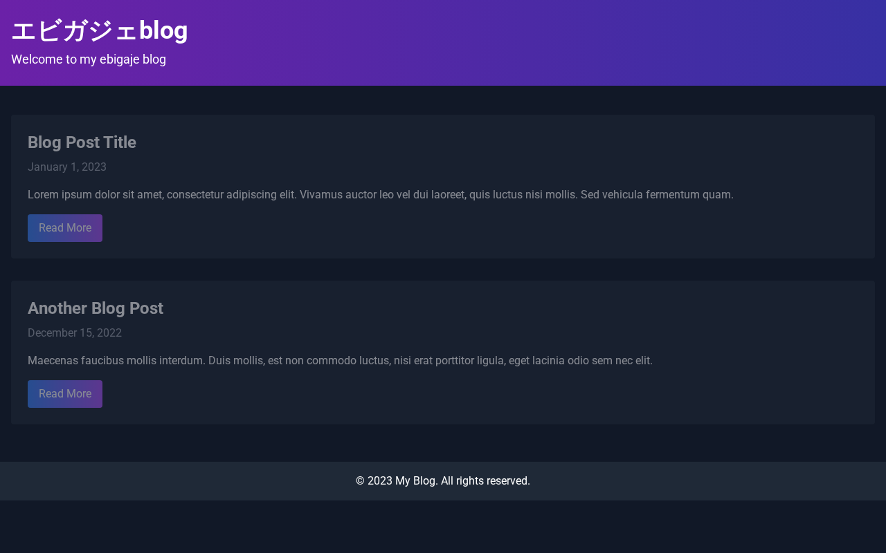Image resolution: width=886 pixels, height=553 pixels.
Task: Select the "December 15, 2022" post date
Action: click(x=75, y=333)
